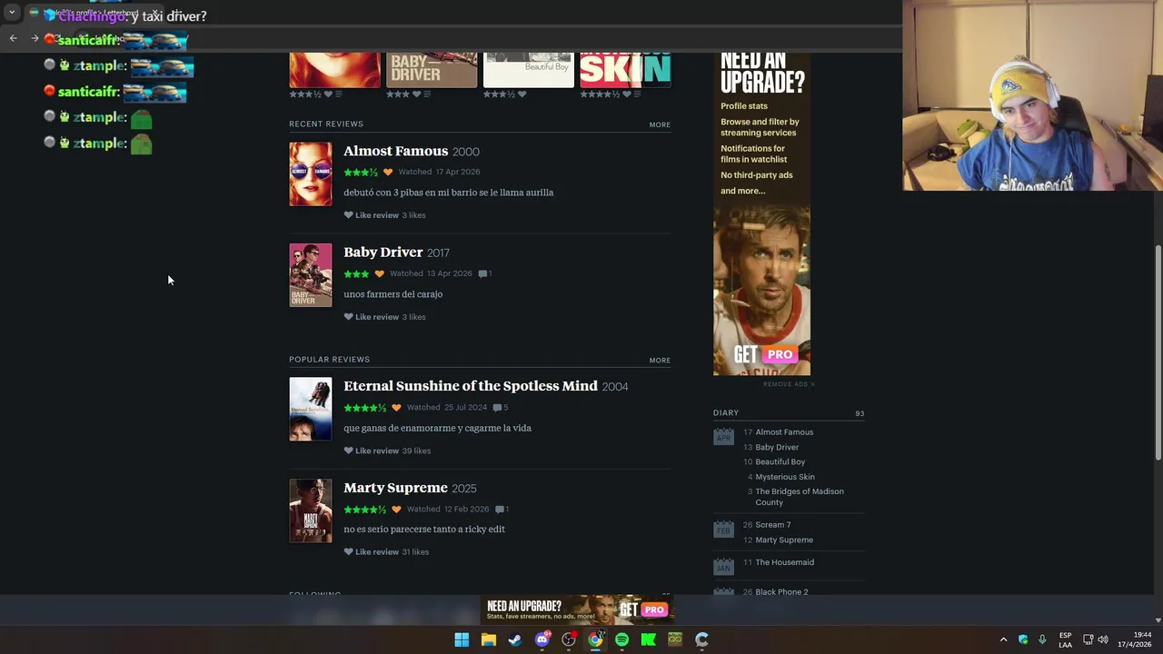This screenshot has height=654, width=1163.
Task: Click REMOVE ADS link under sidebar ad
Action: click(789, 384)
